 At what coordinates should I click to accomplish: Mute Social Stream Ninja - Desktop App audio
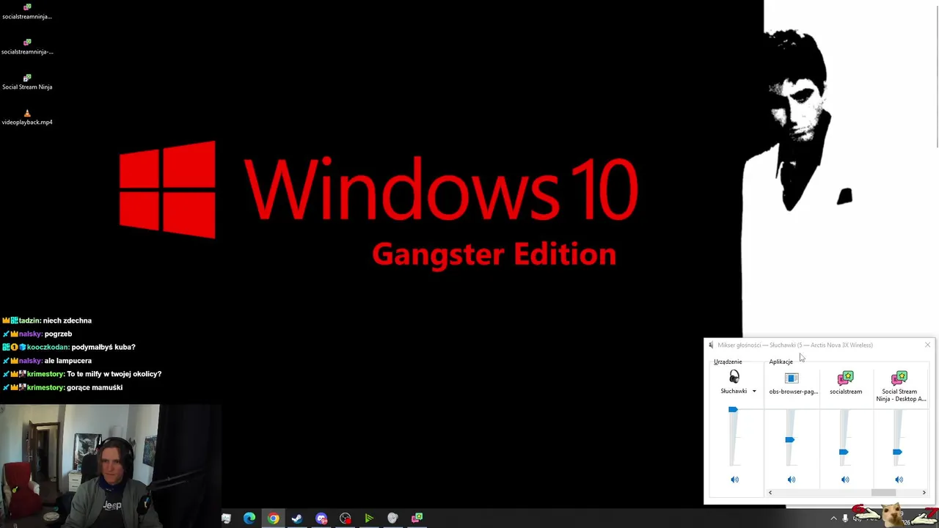pos(899,480)
